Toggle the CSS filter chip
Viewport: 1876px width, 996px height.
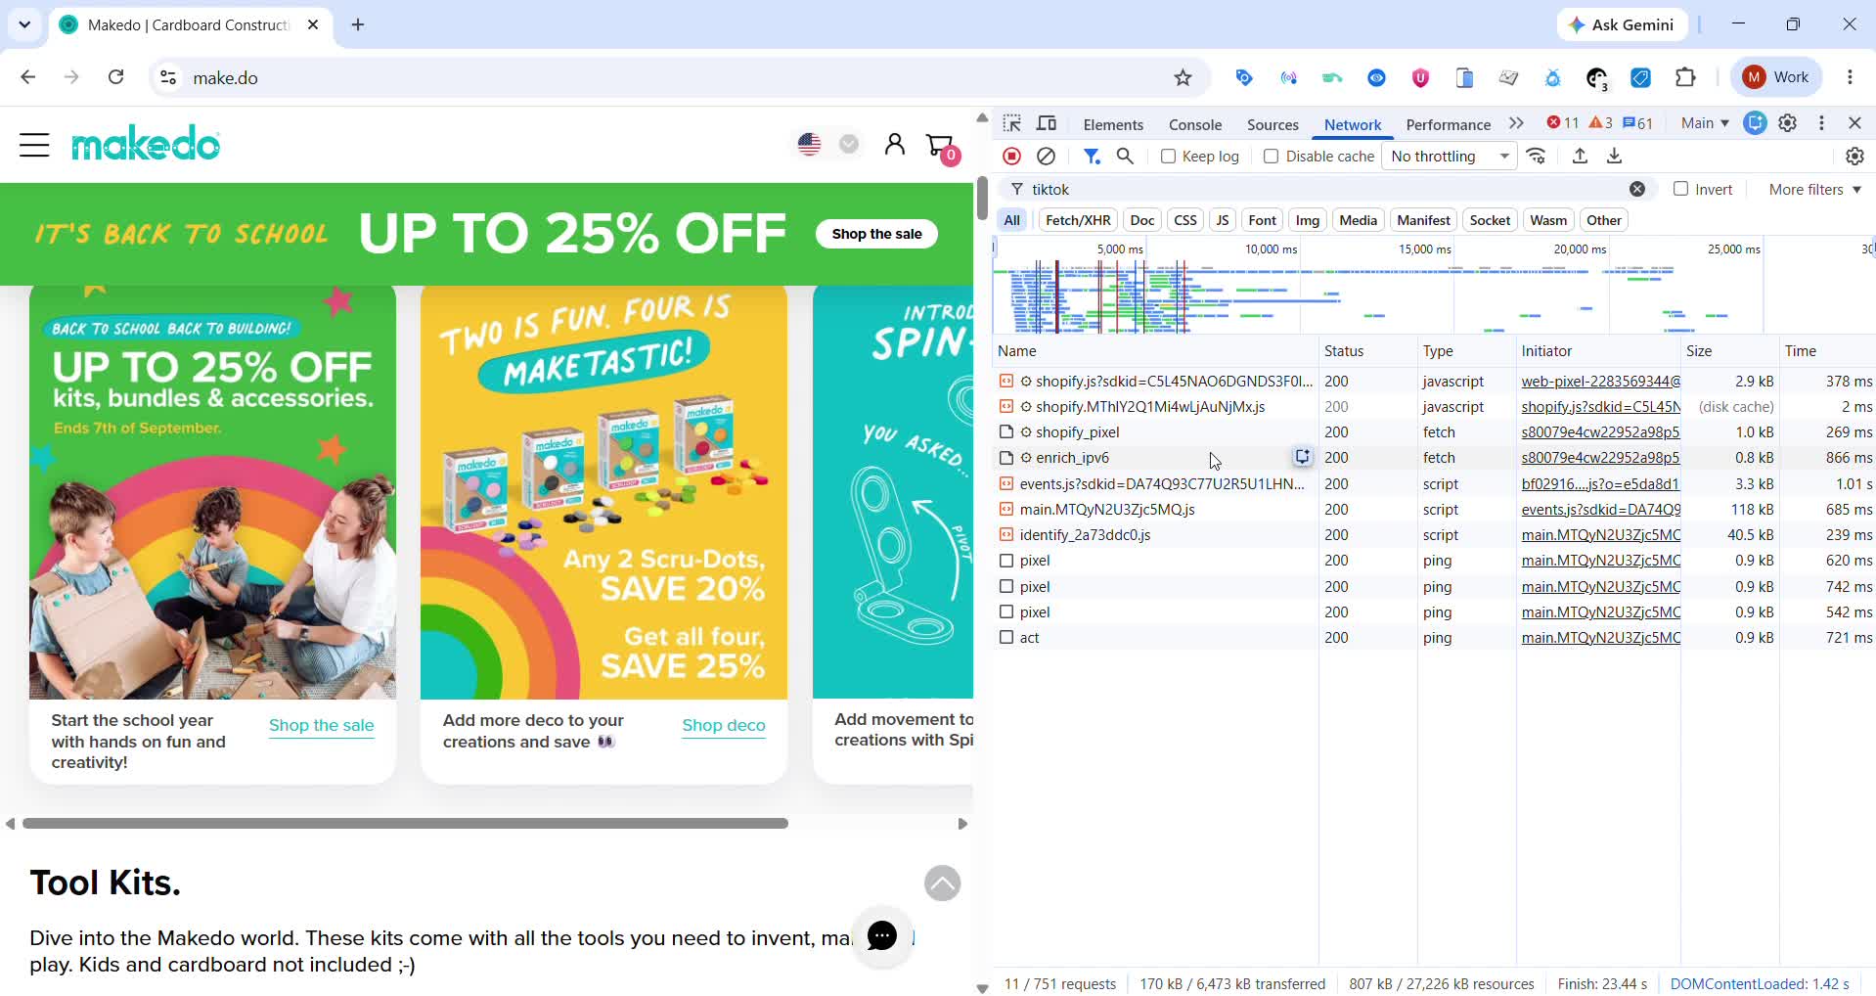point(1184,220)
